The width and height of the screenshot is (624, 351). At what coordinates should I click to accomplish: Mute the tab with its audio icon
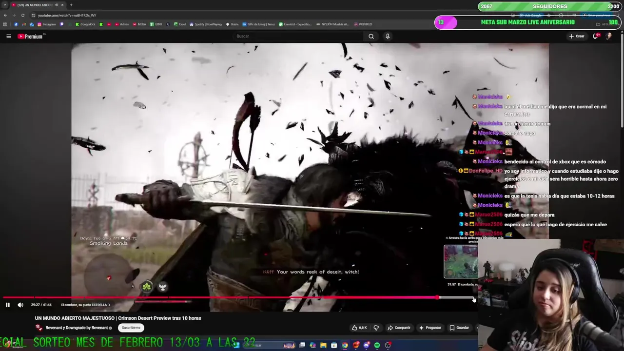(x=56, y=5)
